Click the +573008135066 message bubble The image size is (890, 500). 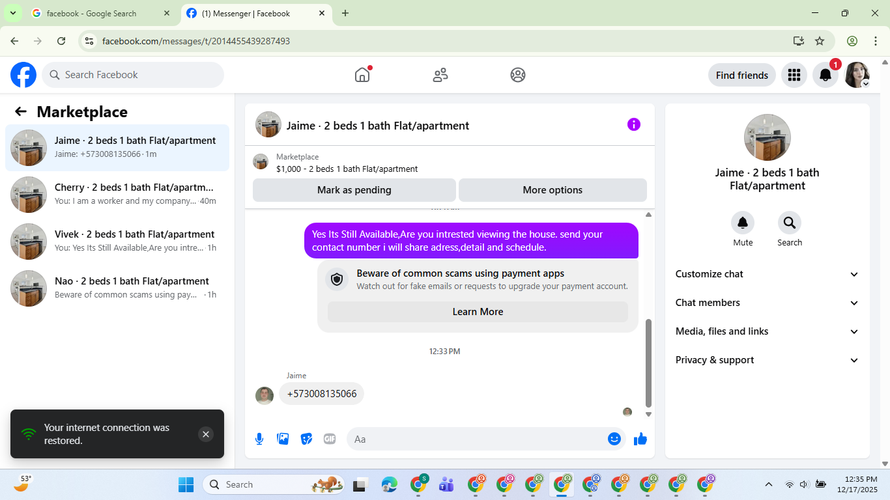click(322, 394)
